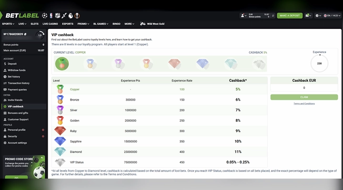The height and width of the screenshot is (190, 343).
Task: Click the Golden medal in the level strip
Action: [x=146, y=64]
